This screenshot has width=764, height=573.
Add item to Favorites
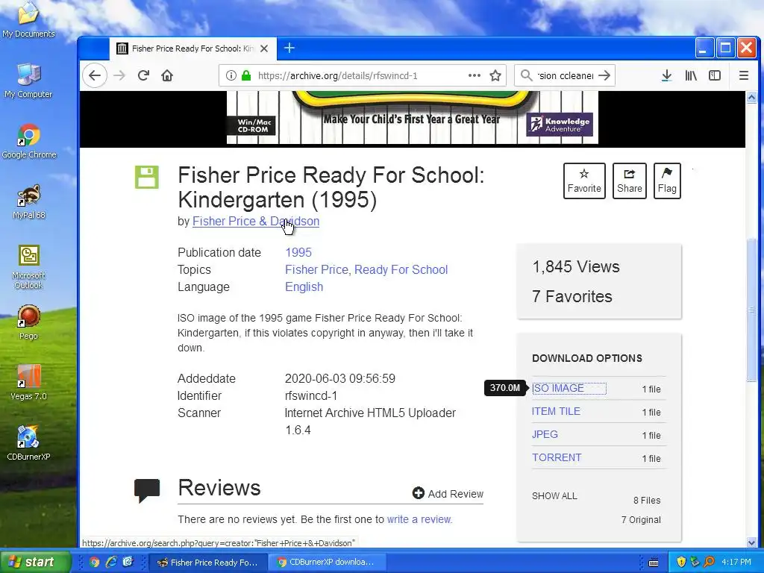[x=584, y=181]
